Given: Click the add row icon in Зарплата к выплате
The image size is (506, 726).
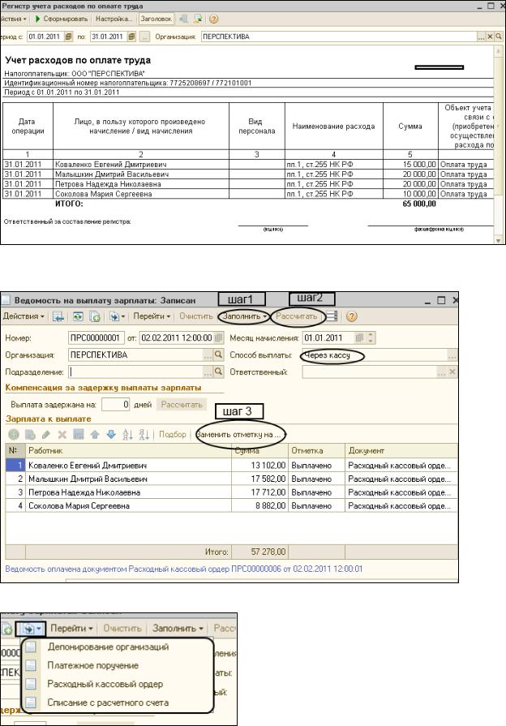Looking at the screenshot, I should (x=14, y=434).
